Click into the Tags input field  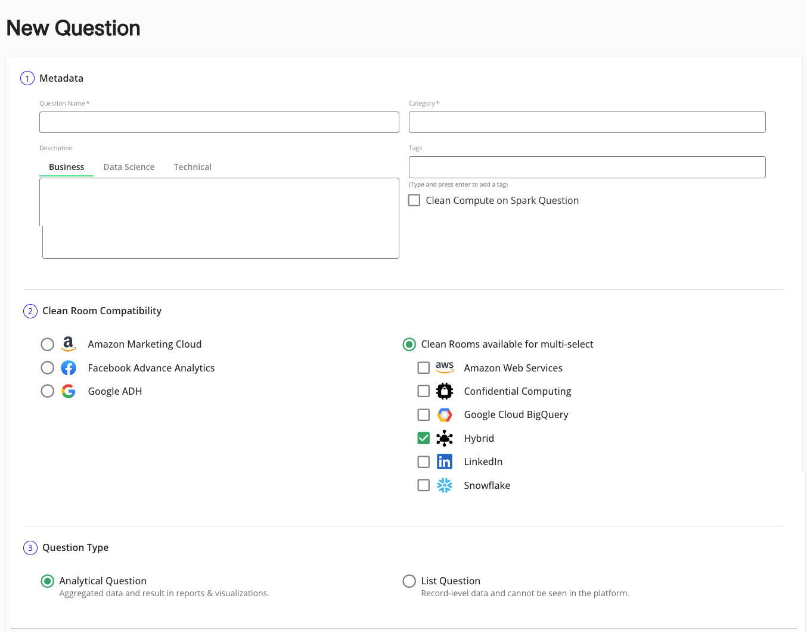click(586, 167)
